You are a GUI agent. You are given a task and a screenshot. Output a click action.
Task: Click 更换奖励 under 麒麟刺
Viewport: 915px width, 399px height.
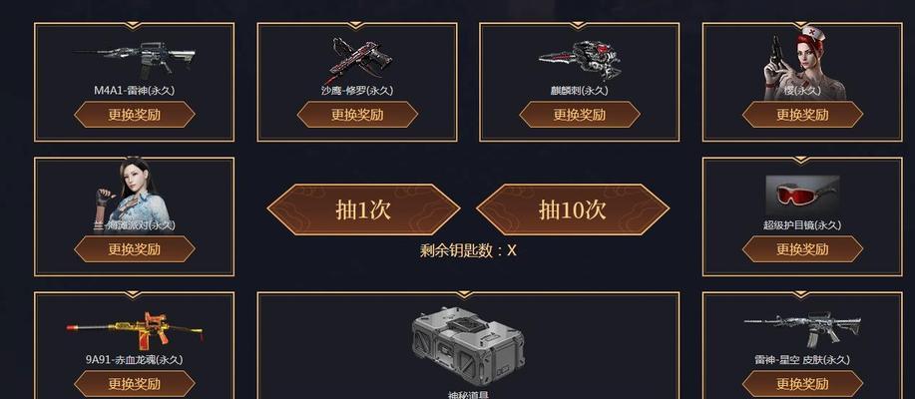pyautogui.click(x=580, y=115)
